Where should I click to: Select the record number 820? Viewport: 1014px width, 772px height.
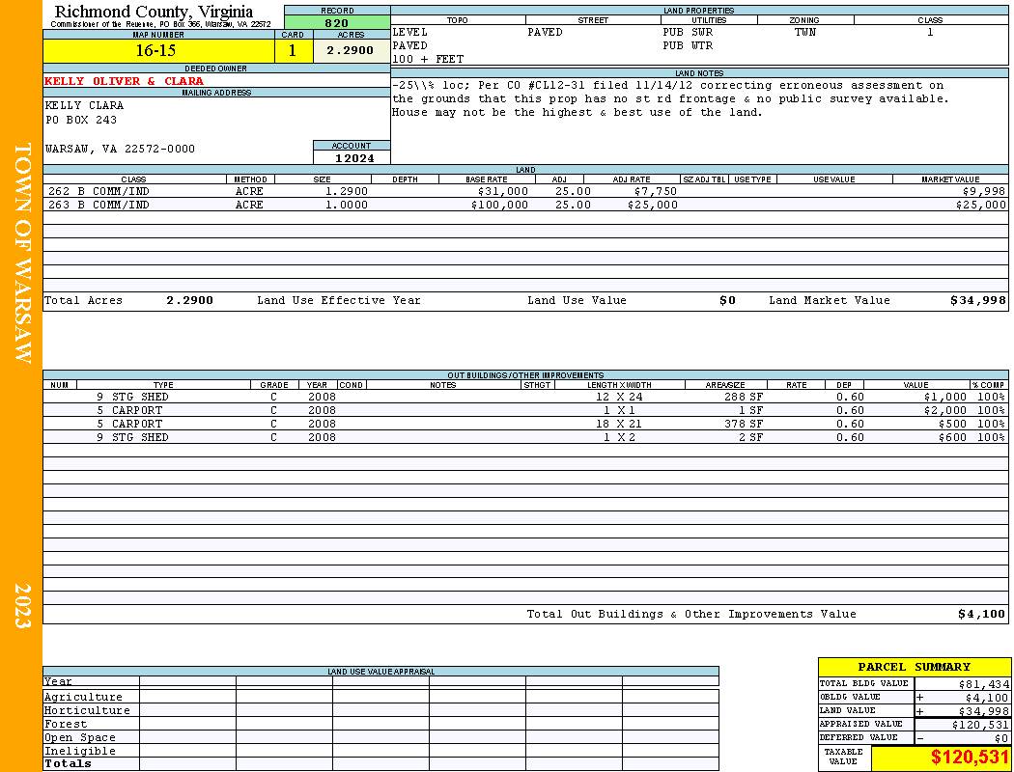click(x=337, y=22)
